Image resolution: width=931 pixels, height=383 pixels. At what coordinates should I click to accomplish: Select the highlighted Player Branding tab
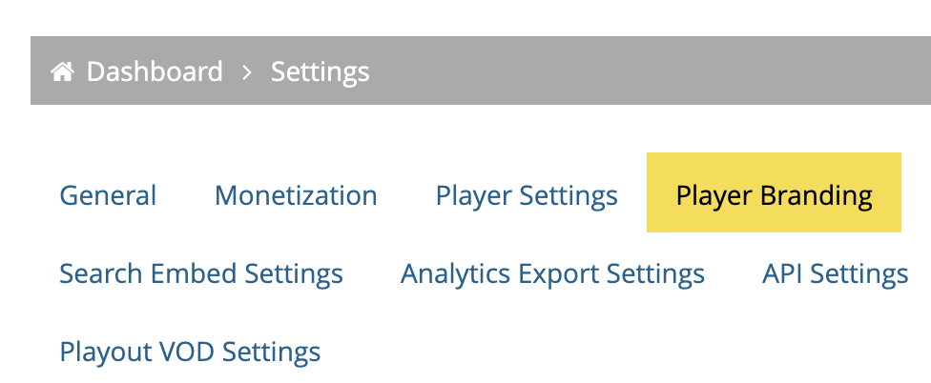click(x=774, y=192)
